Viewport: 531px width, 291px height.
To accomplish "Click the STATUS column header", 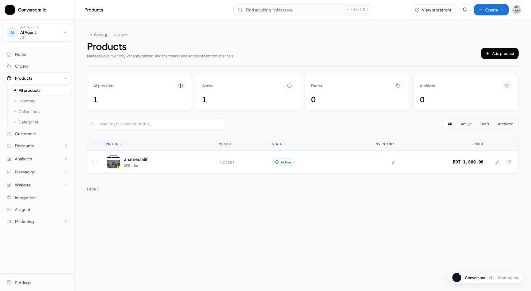I will [278, 144].
